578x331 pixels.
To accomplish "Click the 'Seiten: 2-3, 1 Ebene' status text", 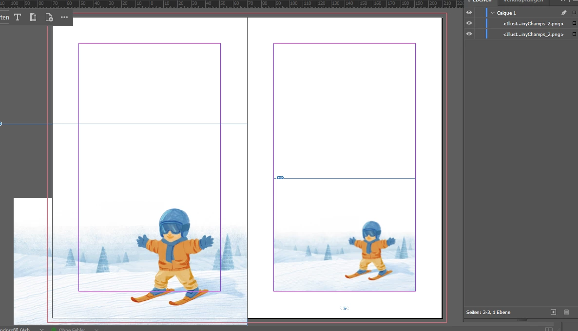I will (x=488, y=312).
